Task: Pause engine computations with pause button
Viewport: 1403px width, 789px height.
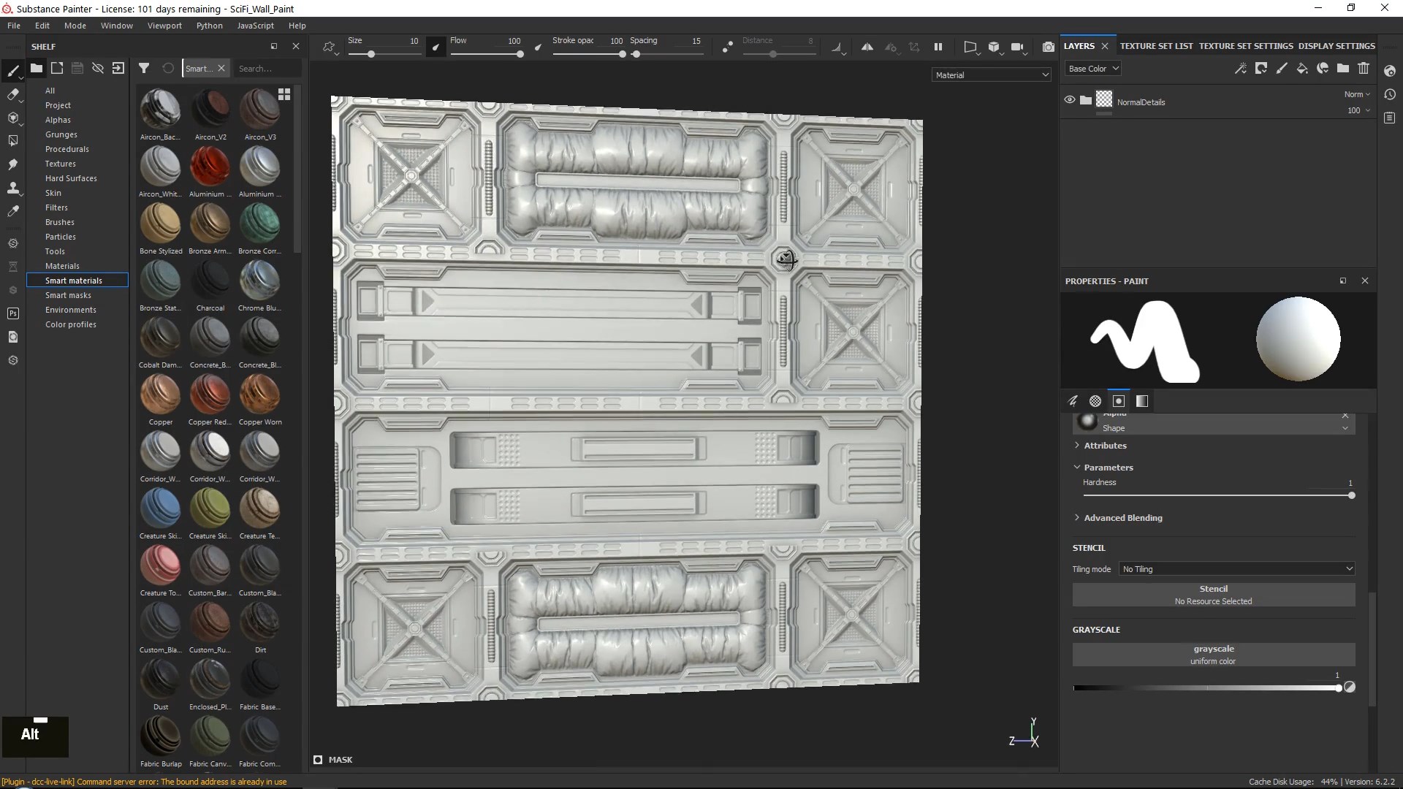Action: click(938, 47)
